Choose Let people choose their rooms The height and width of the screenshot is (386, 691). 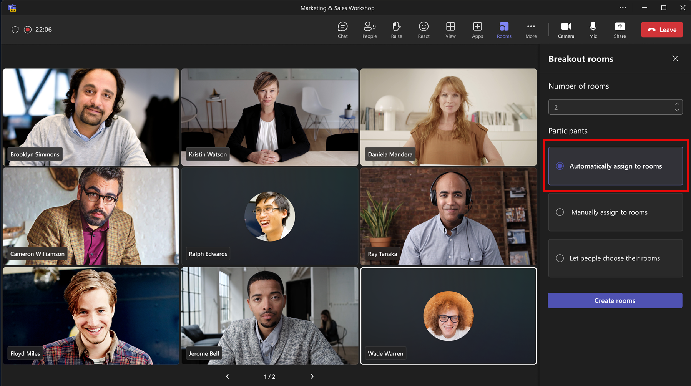(615, 258)
